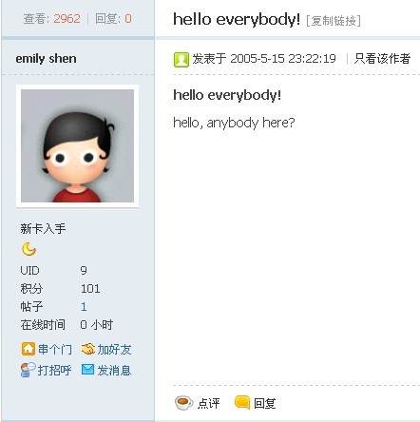Image resolution: width=420 pixels, height=422 pixels.
Task: Select 只看该作者 to filter by author
Action: (382, 59)
